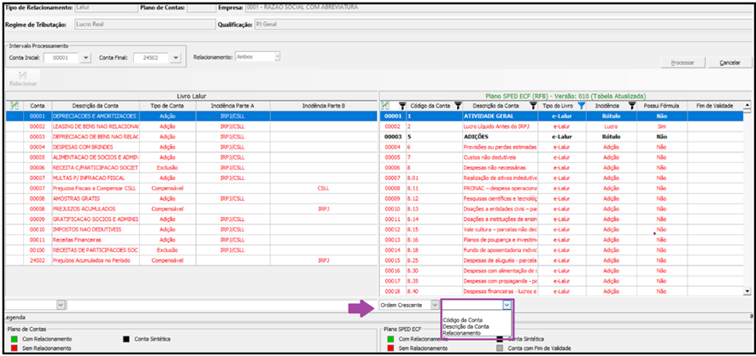Open the Conta Final dropdown arrow
The image size is (756, 356).
click(175, 58)
